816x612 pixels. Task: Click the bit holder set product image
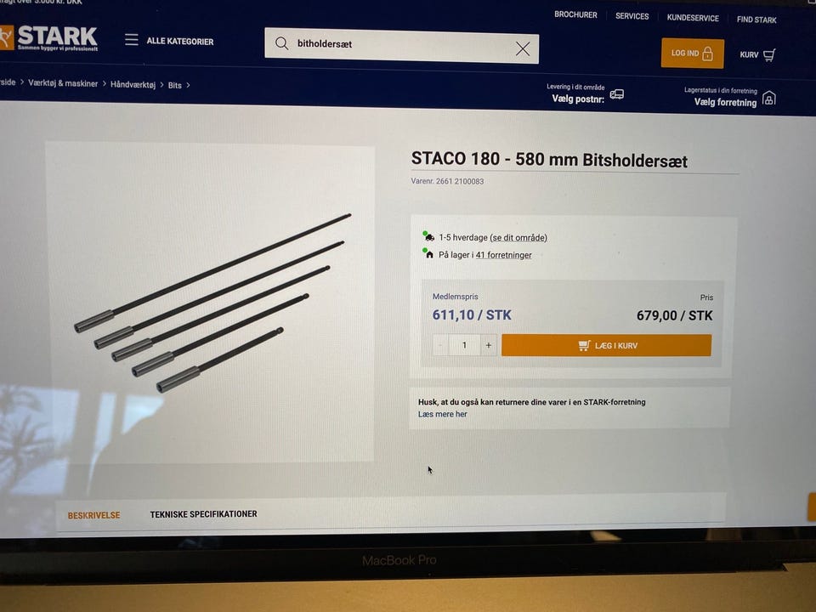209,303
